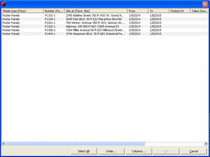The height and width of the screenshot is (157, 210).
Task: Select the row for face P1101-1
Action: [x=50, y=15]
